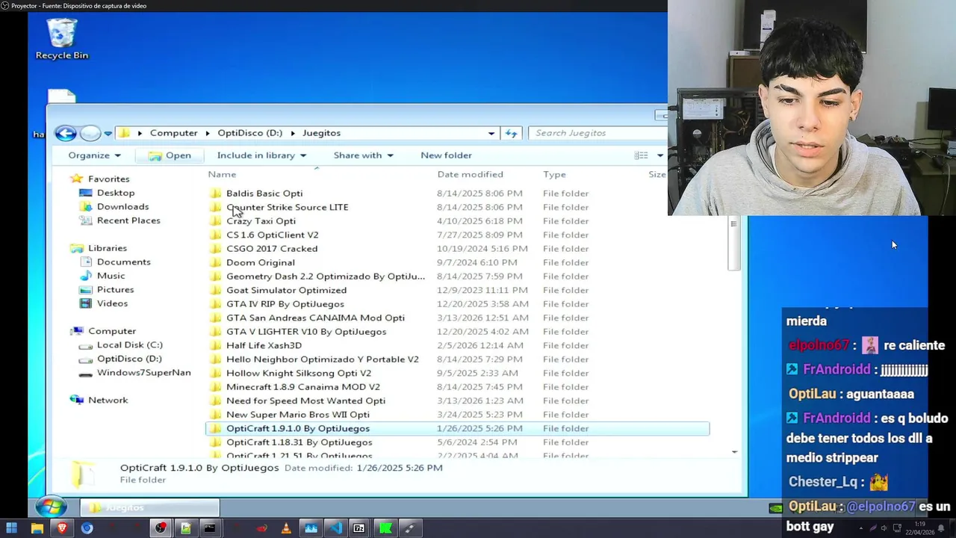Click the scrollbar down arrow of file list

click(734, 451)
